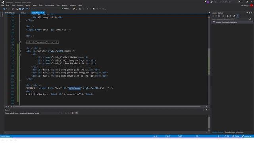Click the feedback icon near Quick Launch

[212, 2]
